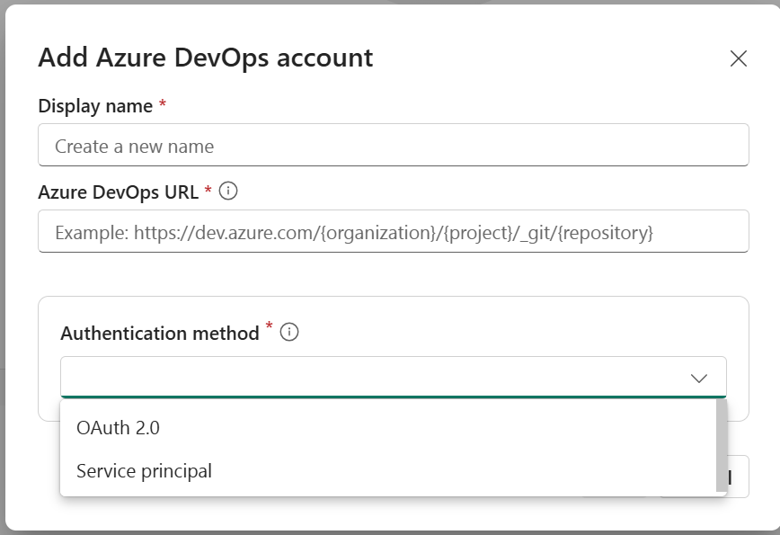Click the help icon next to Authentication method
The image size is (780, 535).
[288, 332]
